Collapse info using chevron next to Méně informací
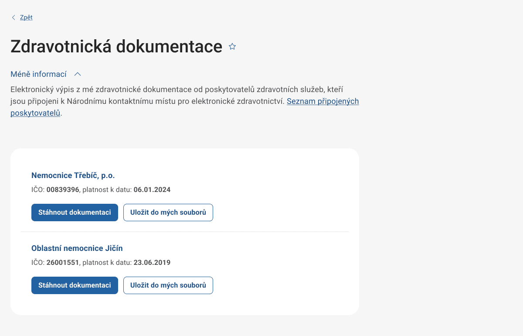Image resolution: width=523 pixels, height=336 pixels. (x=78, y=74)
